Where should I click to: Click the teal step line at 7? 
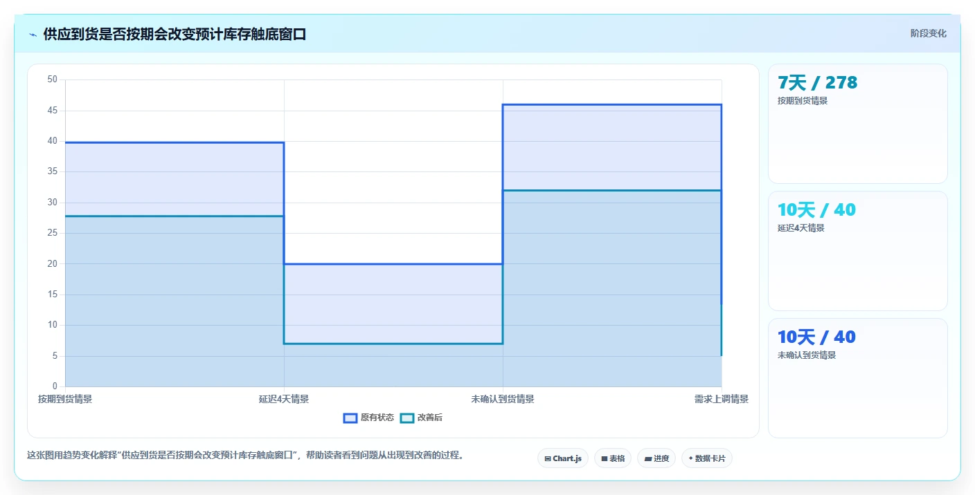[x=393, y=344]
